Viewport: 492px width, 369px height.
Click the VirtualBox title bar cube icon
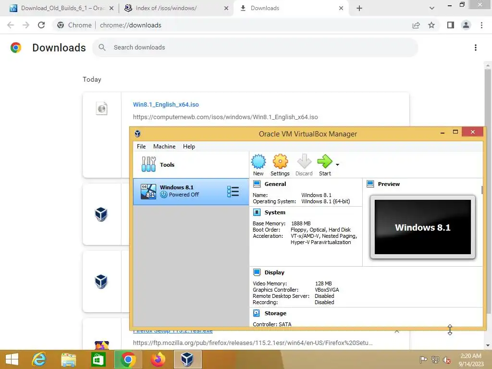click(x=137, y=134)
